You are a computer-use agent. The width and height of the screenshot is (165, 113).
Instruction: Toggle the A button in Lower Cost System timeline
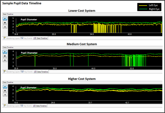(x=5, y=27)
